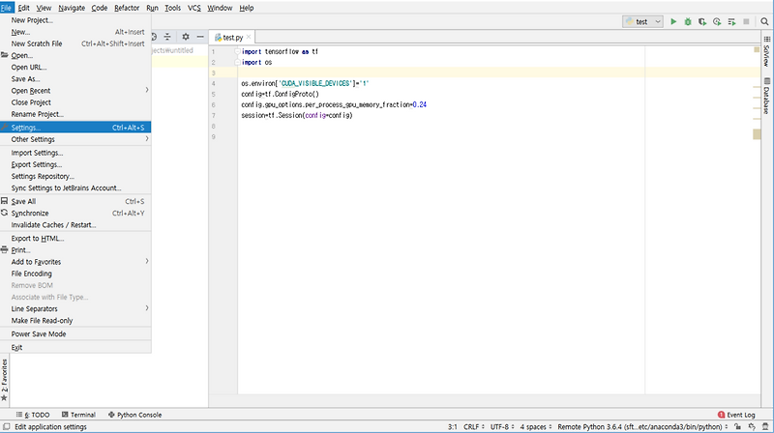Click the inspections profile icon in status bar
The width and height of the screenshot is (774, 433).
click(x=752, y=427)
